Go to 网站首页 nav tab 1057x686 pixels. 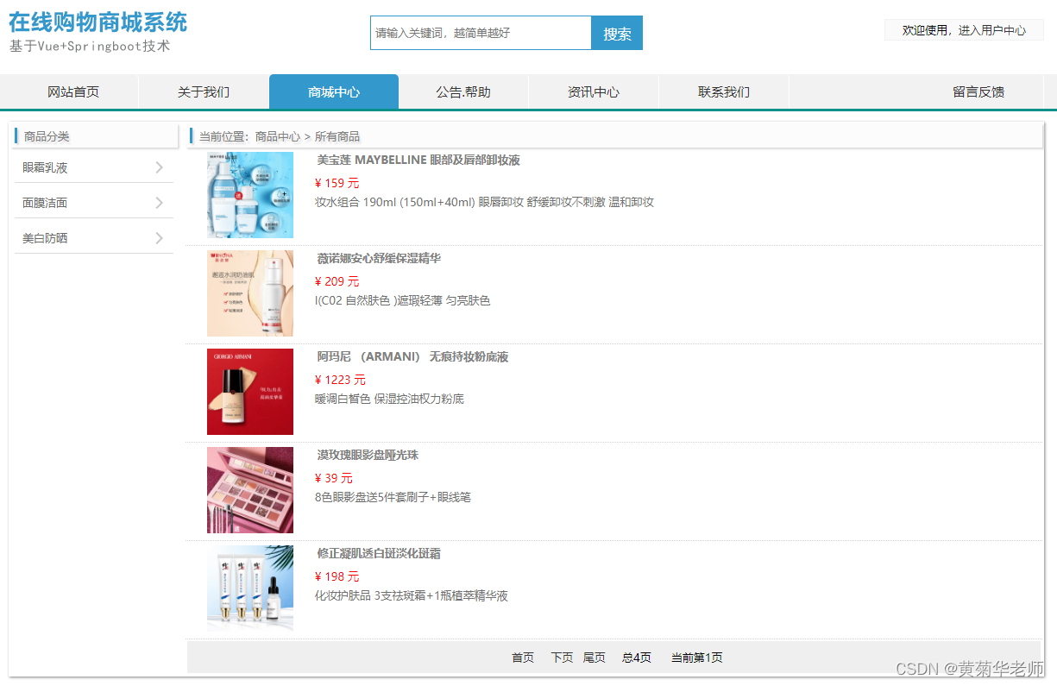pos(73,92)
